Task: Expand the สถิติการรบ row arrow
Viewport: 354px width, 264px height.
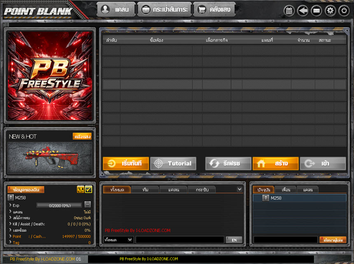Action: click(x=10, y=218)
